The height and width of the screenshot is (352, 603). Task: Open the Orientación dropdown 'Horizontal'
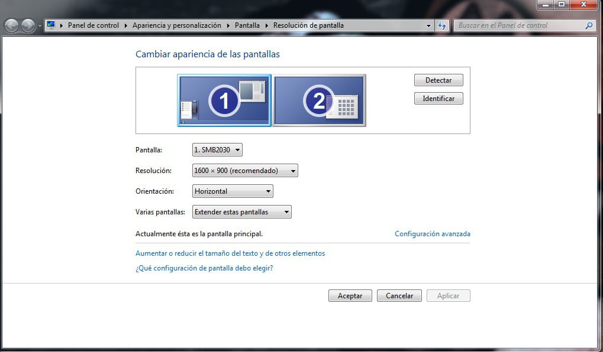pos(233,191)
